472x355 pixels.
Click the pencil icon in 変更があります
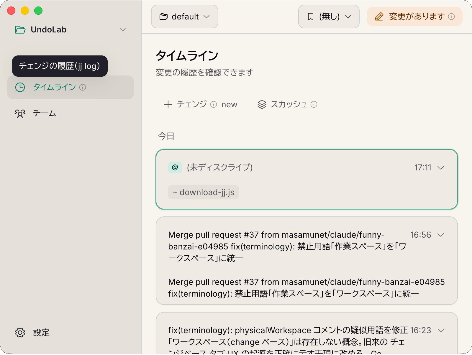[x=379, y=17]
